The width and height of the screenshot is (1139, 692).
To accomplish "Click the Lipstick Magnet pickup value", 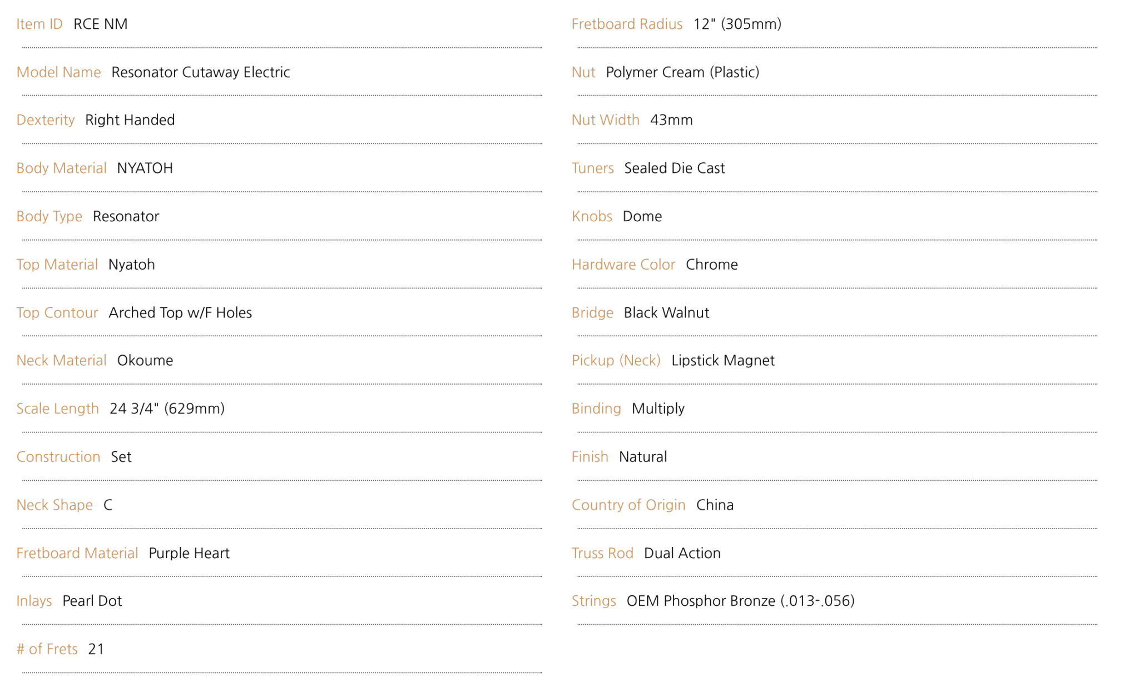I will click(x=722, y=360).
